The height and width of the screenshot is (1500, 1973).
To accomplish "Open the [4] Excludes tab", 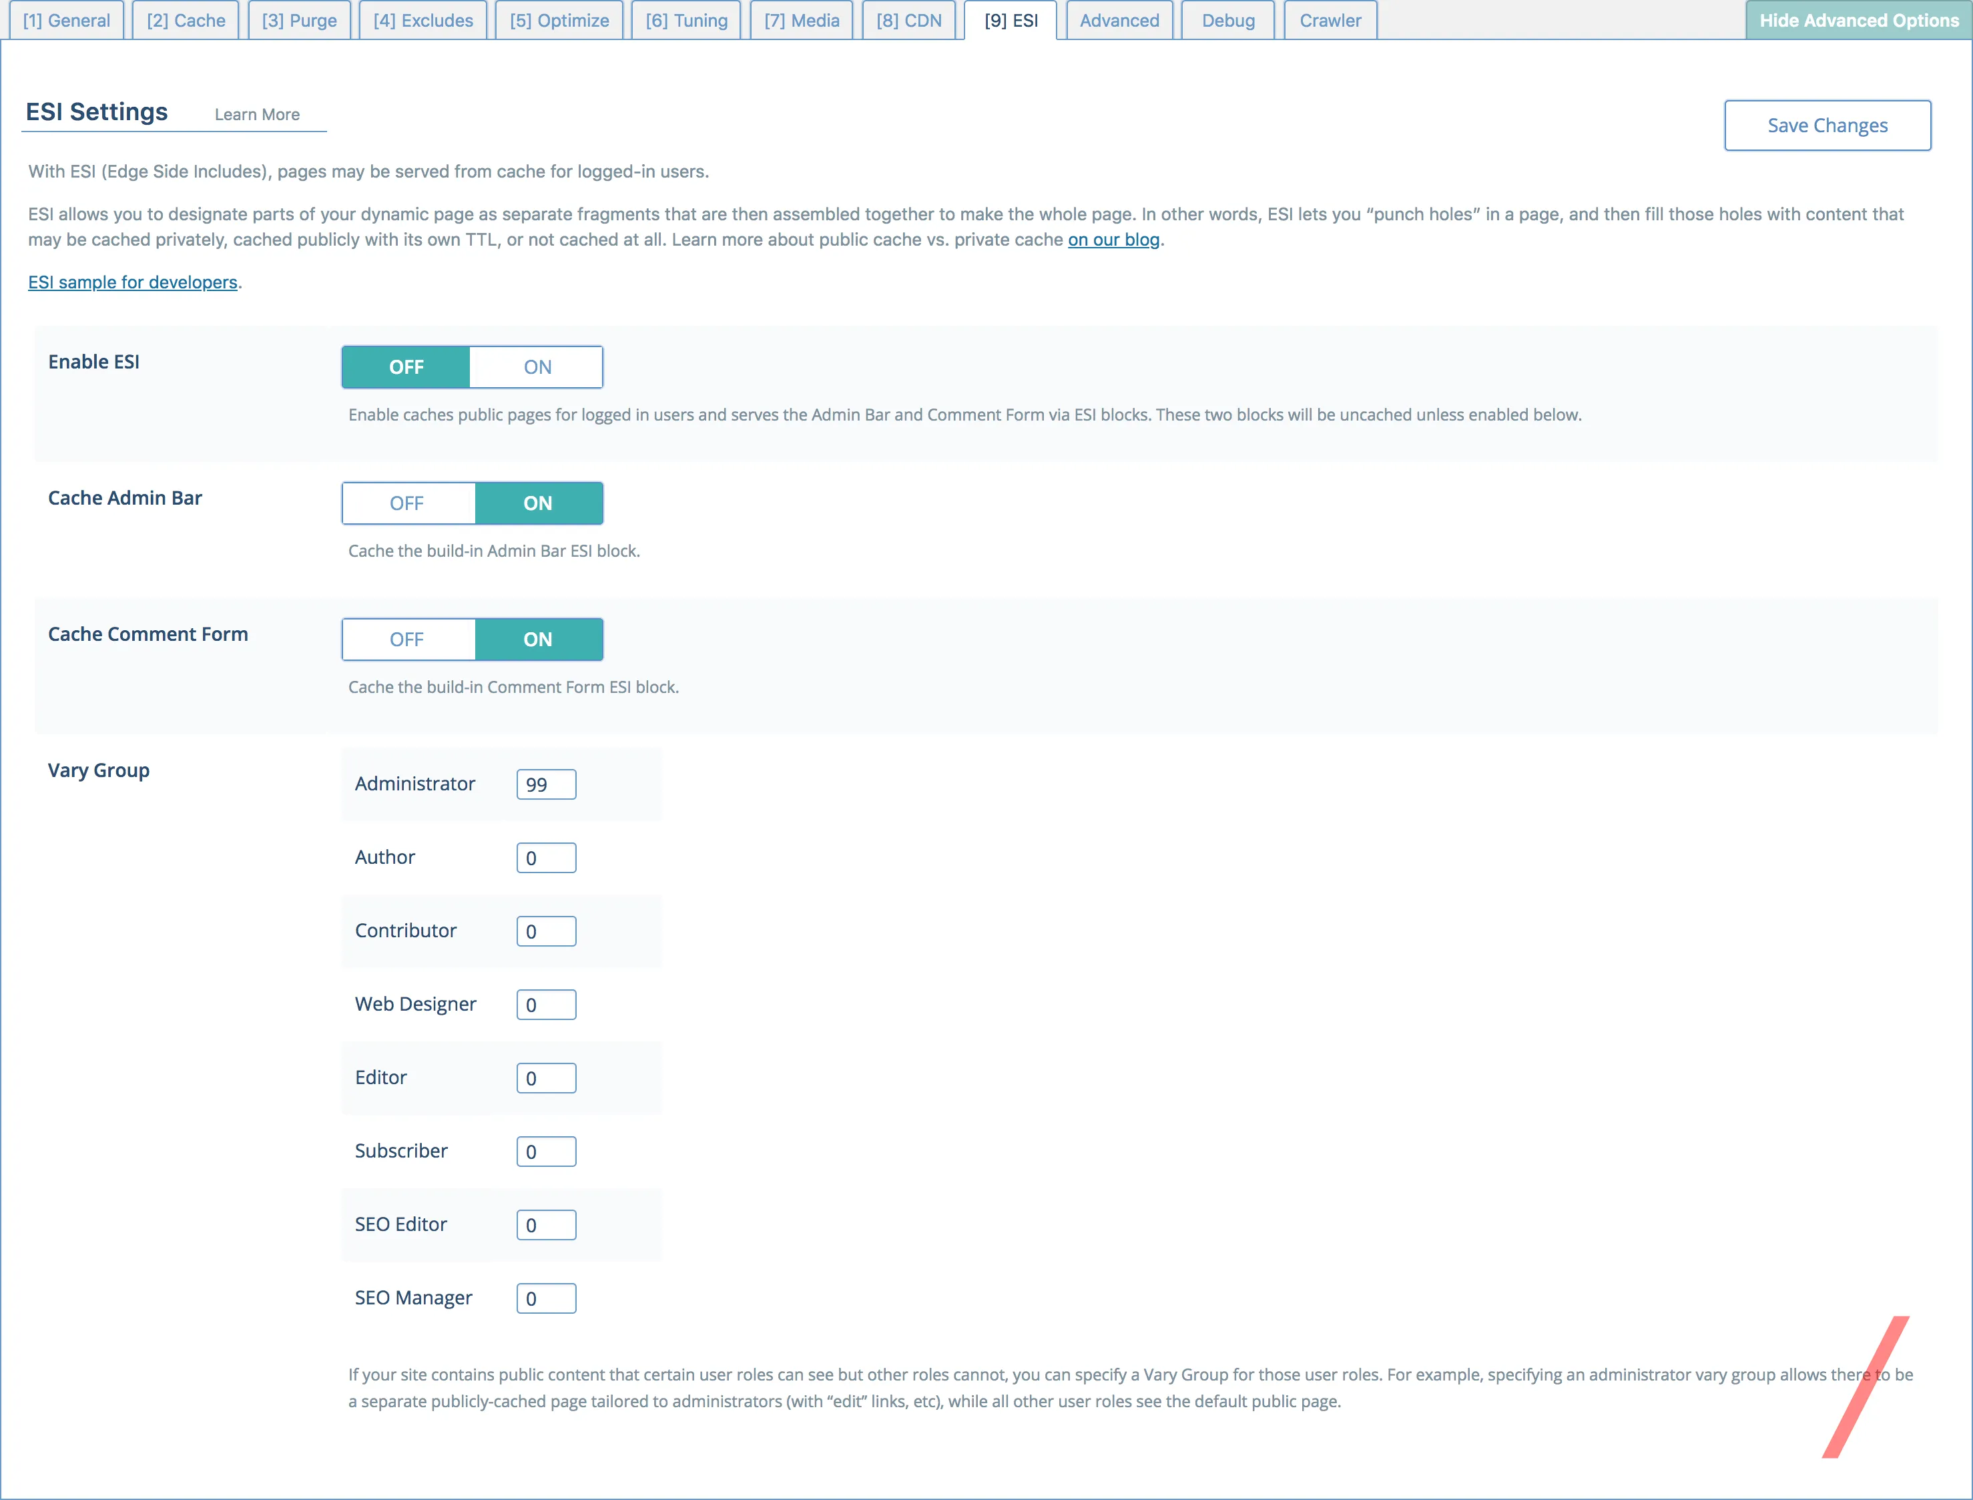I will 421,19.
